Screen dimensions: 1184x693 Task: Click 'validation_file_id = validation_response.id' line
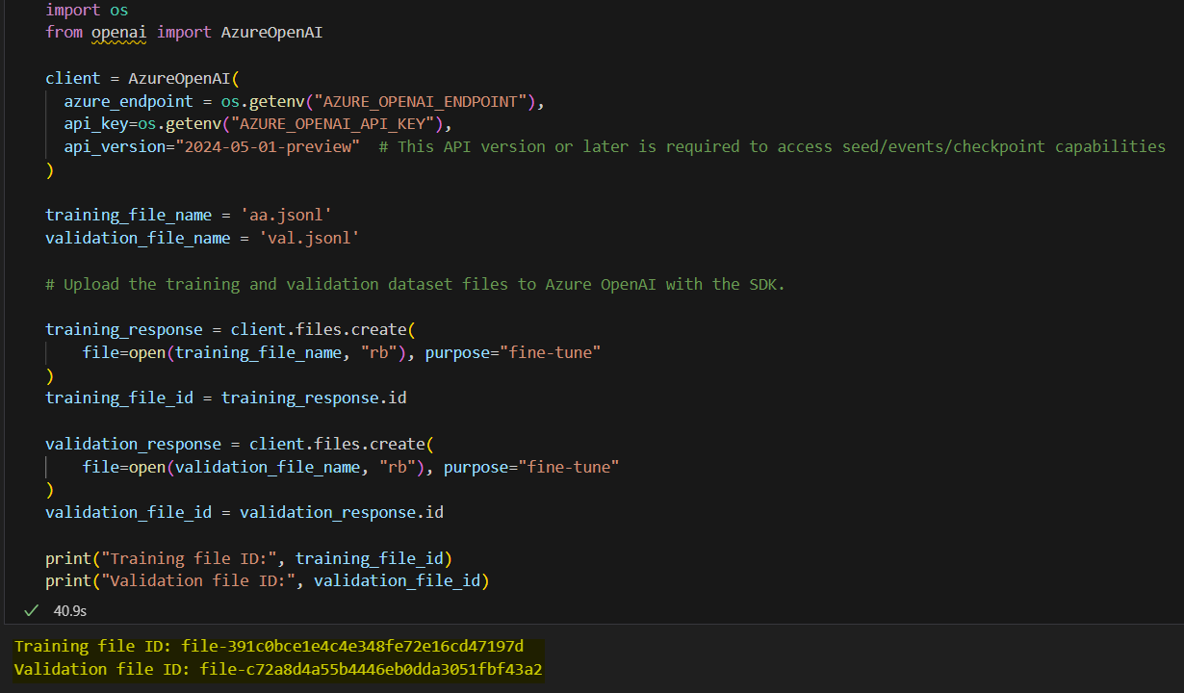(x=245, y=512)
